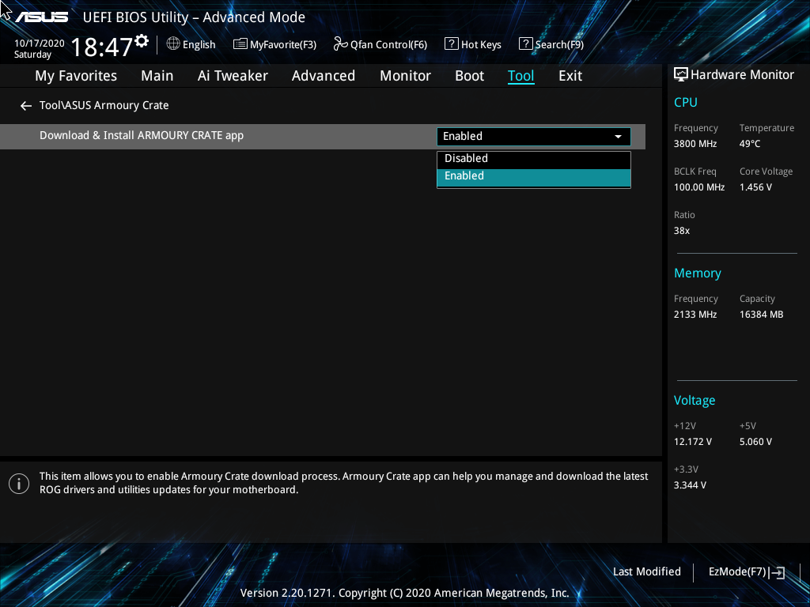
Task: Click the dropdown arrow on the Enabled box
Action: pos(618,137)
